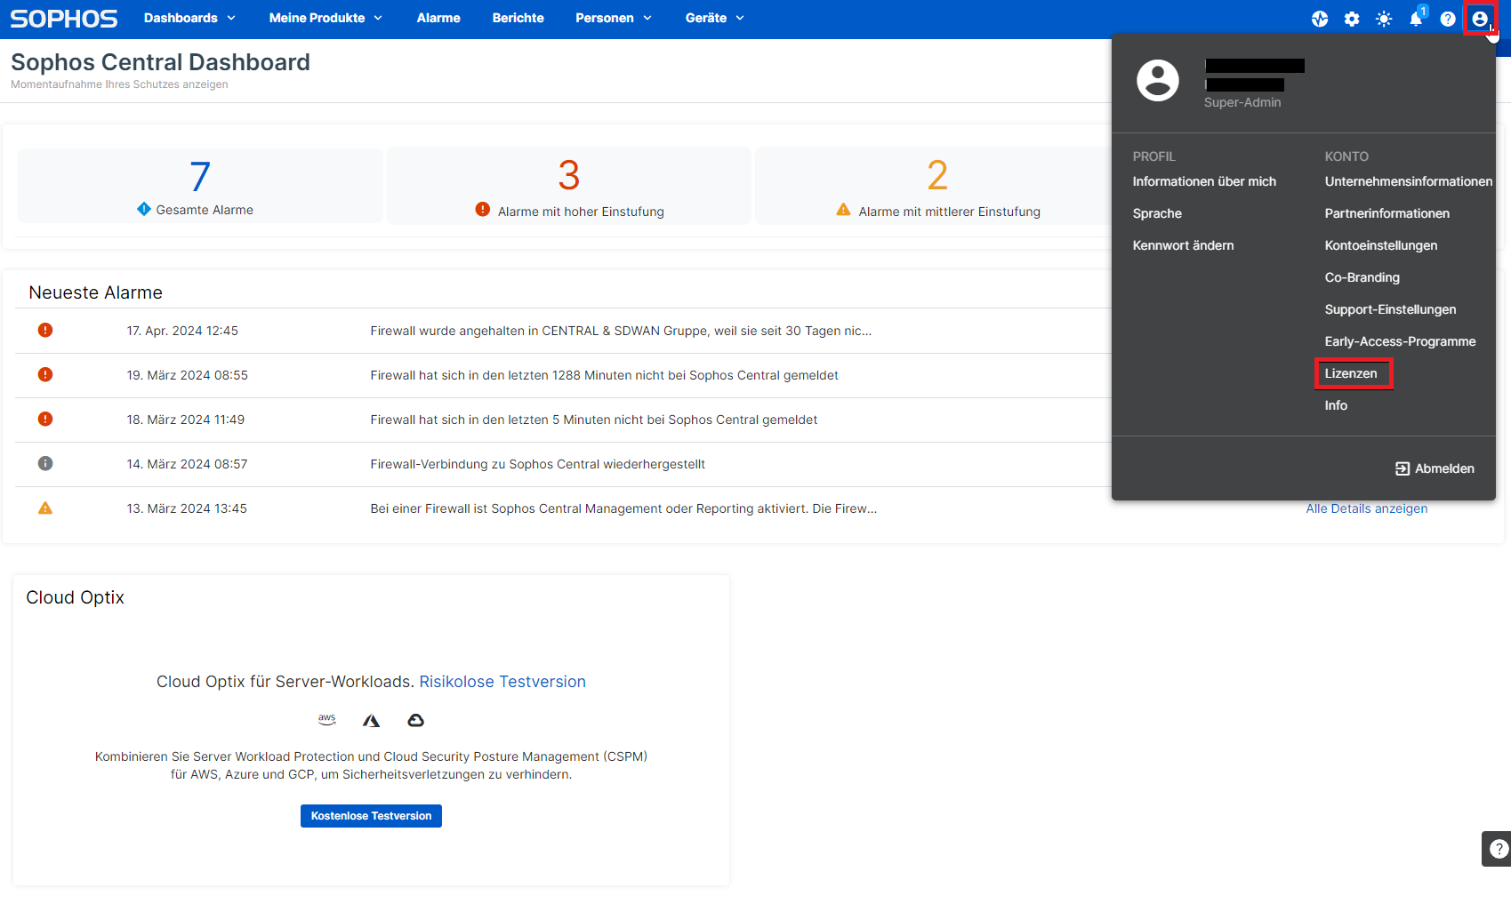Screen dimensions: 1511x904
Task: Expand the Meine Produkte dropdown menu
Action: [326, 18]
